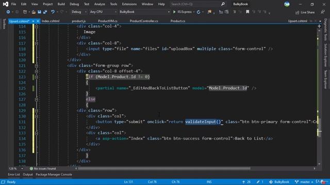Image resolution: width=330 pixels, height=185 pixels.
Task: Open the Edit menu
Action: [24, 4]
